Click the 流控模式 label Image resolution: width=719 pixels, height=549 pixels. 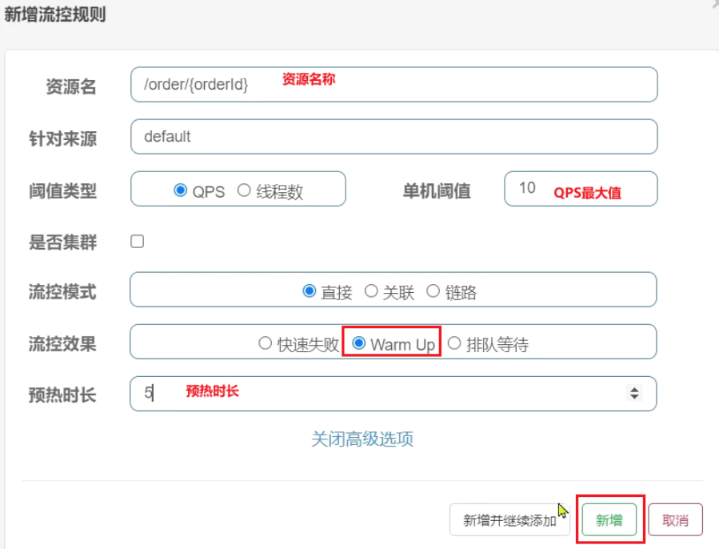point(63,292)
